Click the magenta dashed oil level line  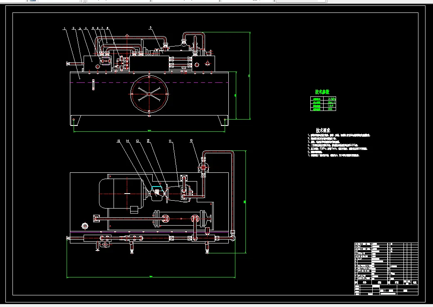(x=149, y=83)
